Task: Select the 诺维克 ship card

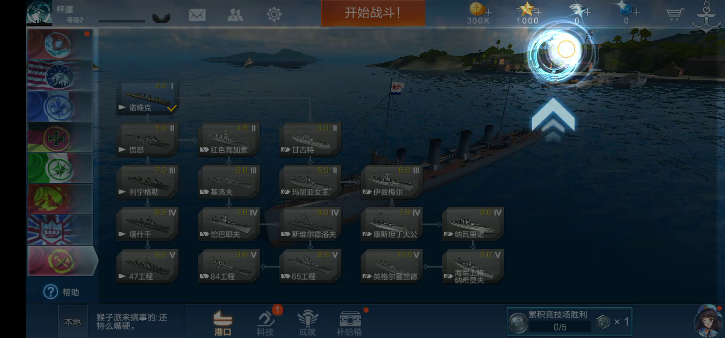Action: click(148, 98)
